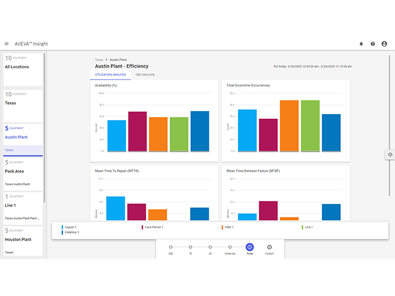Switch to the OEE Analysis tab
This screenshot has height=296, width=395.
click(x=145, y=75)
